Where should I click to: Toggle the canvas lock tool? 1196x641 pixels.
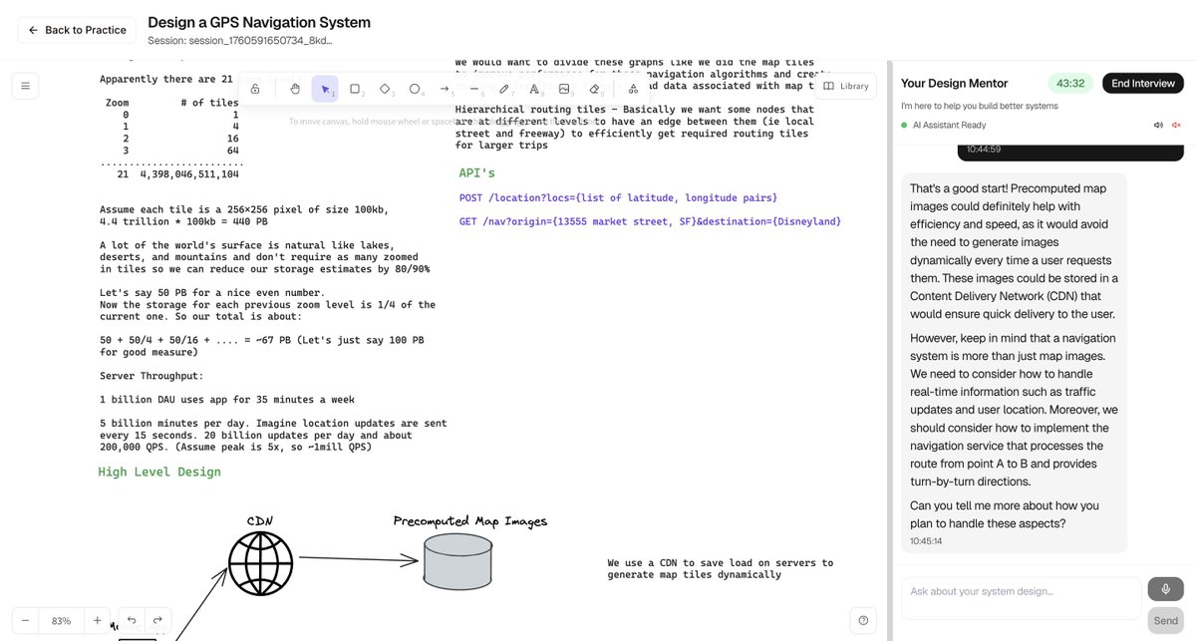tap(255, 89)
